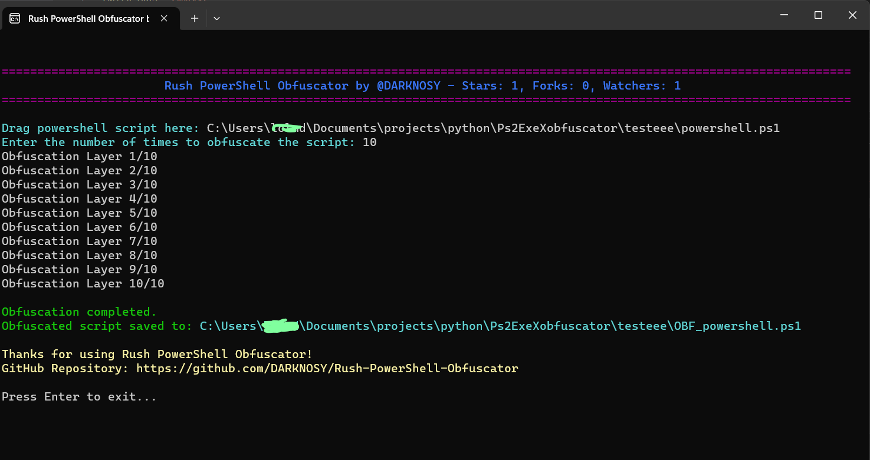Click 'Obfuscation Layer 10/10' line

coord(83,284)
